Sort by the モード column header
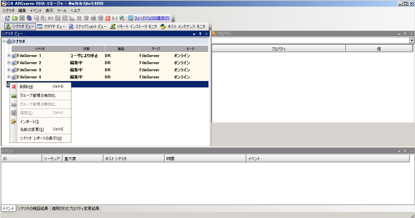 click(x=191, y=49)
